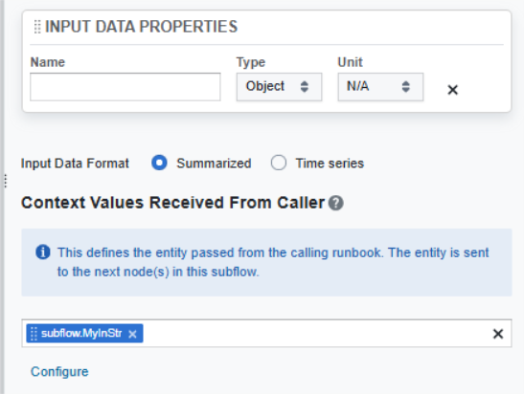Select the Time series radio button
This screenshot has width=524, height=394.
click(x=279, y=163)
